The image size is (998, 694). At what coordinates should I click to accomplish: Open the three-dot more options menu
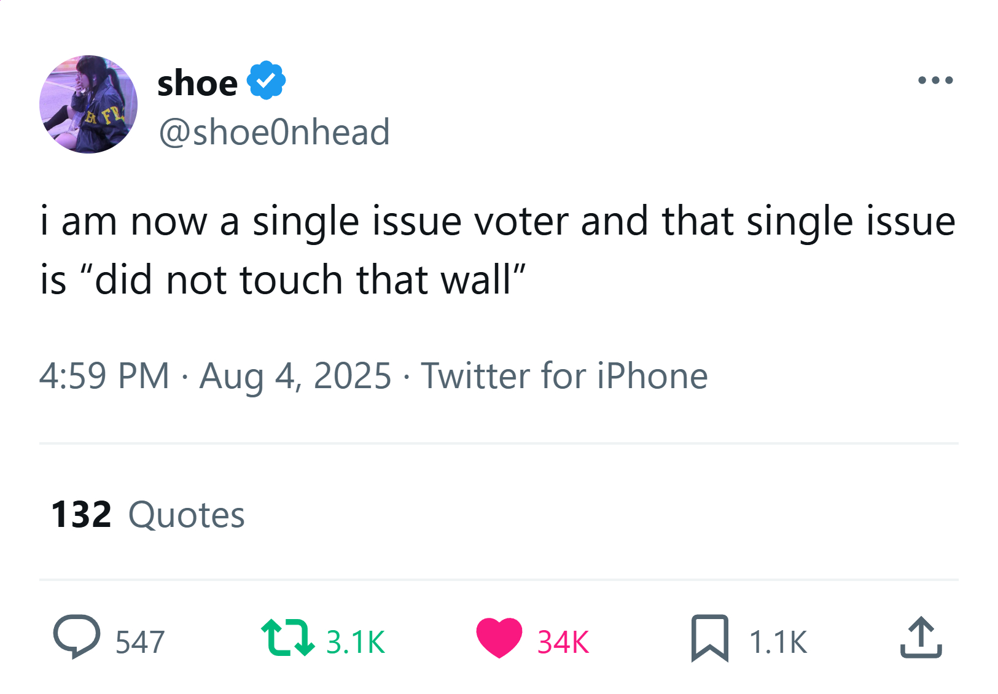click(935, 80)
